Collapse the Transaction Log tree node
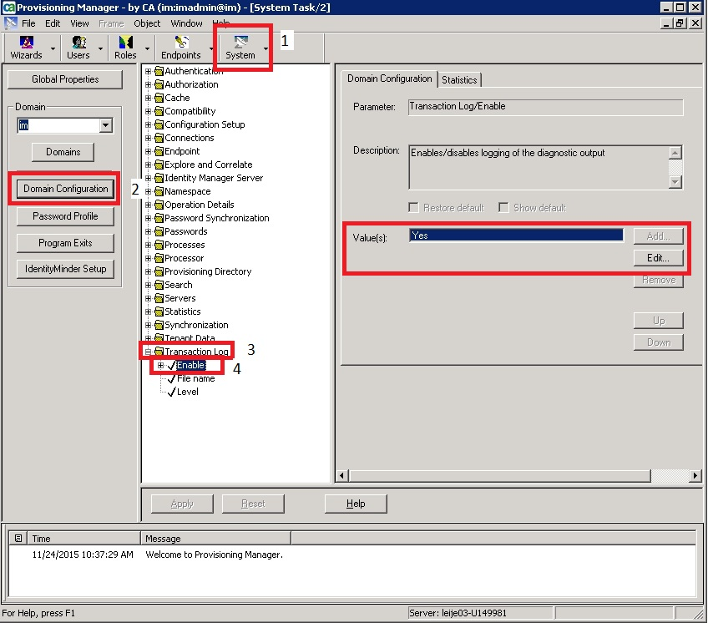The width and height of the screenshot is (708, 623). click(149, 352)
